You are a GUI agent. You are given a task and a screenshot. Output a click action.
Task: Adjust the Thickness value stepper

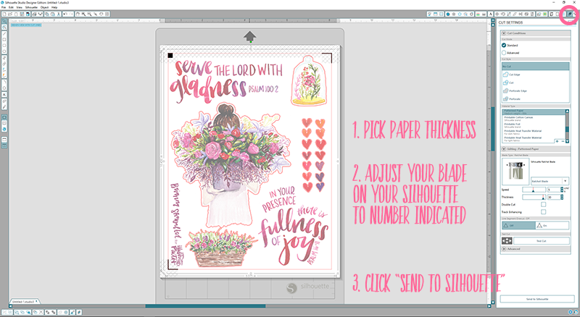point(562,198)
